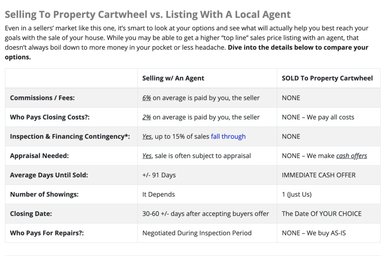Click the 'Appraisal Needed:' row label

[x=39, y=156]
